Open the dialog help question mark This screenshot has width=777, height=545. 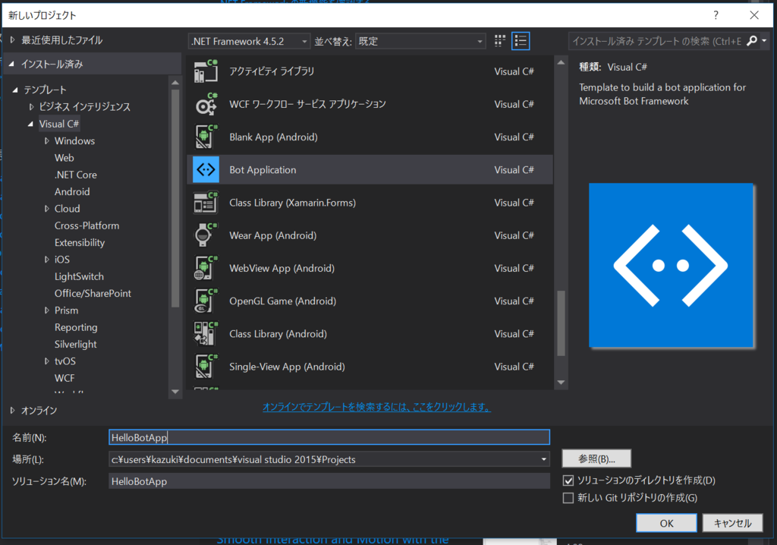tap(716, 15)
